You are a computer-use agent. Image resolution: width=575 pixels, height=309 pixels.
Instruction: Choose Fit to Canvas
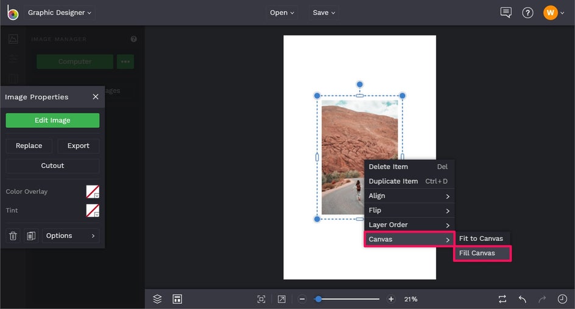[481, 238]
